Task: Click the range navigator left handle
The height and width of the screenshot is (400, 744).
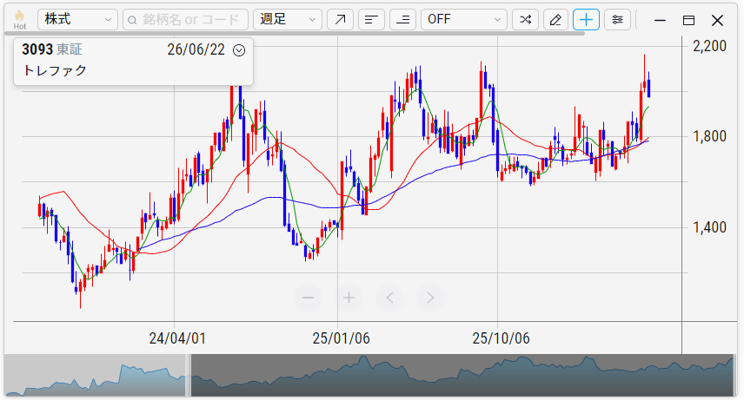Action: click(188, 375)
